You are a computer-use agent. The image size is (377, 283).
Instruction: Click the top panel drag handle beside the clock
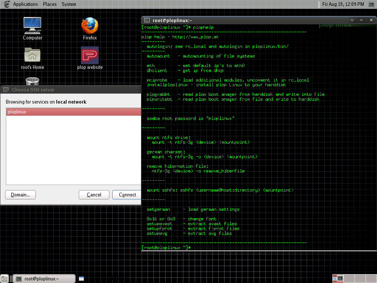319,4
